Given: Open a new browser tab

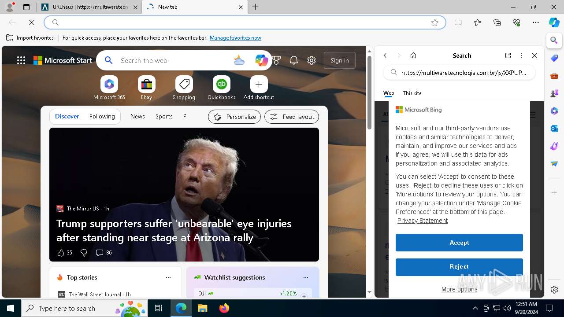Looking at the screenshot, I should tap(256, 7).
